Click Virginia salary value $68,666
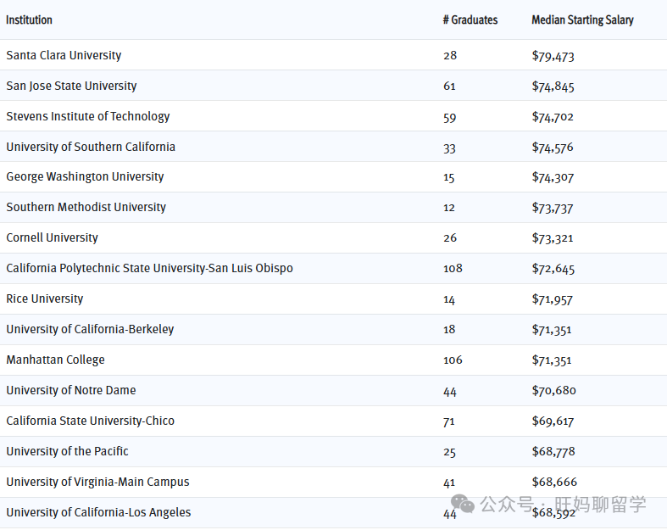 pyautogui.click(x=554, y=482)
